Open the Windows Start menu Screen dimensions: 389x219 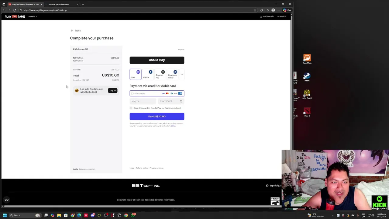click(5, 215)
